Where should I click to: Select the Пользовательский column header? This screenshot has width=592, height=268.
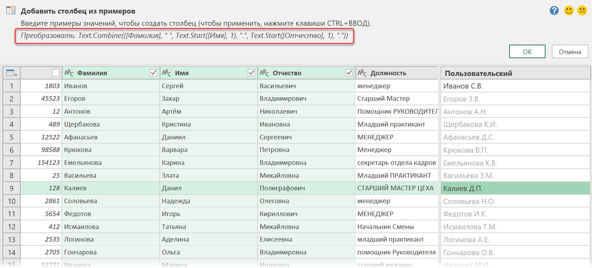[x=515, y=73]
